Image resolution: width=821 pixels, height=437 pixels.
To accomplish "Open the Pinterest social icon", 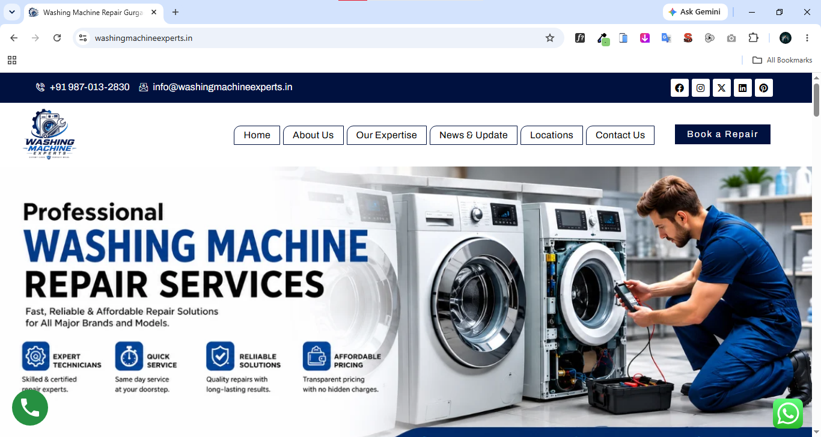I will (763, 88).
